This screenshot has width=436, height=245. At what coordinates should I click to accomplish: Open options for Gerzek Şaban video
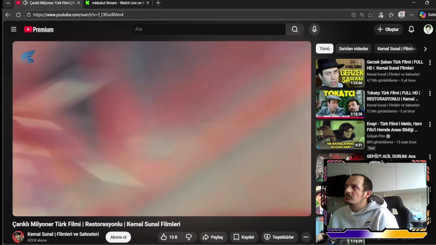tap(430, 63)
